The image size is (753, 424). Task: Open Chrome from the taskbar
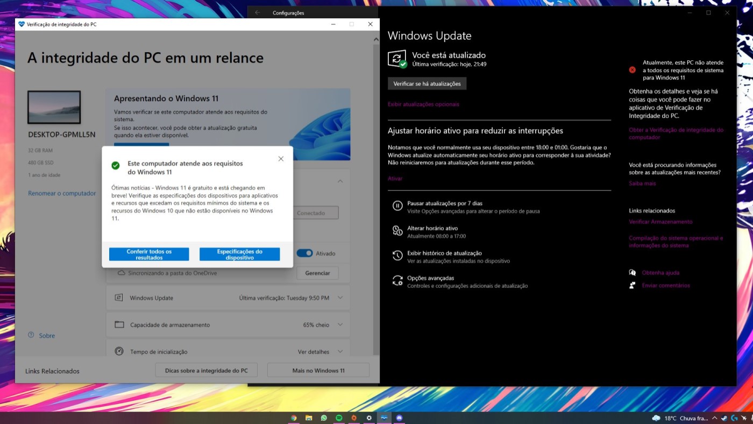pyautogui.click(x=294, y=418)
